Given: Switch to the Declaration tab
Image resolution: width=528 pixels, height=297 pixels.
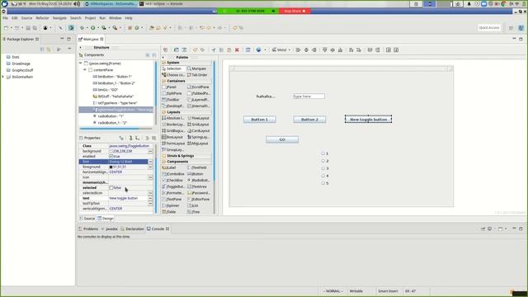Looking at the screenshot, I should pyautogui.click(x=132, y=229).
